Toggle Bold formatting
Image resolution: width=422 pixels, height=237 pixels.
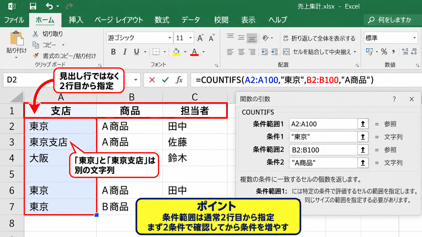[x=113, y=52]
